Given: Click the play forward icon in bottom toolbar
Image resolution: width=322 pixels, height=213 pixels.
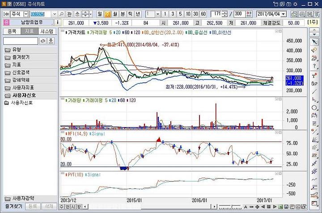Looking at the screenshot, I should (275, 207).
